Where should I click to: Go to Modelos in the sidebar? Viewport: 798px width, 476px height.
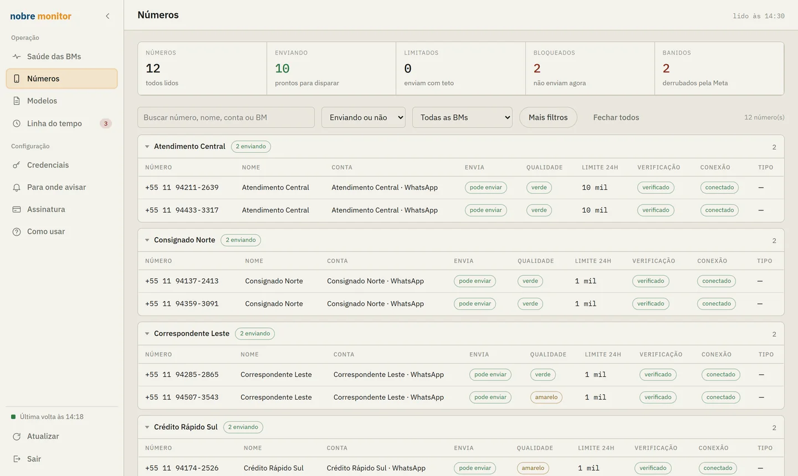pyautogui.click(x=62, y=101)
